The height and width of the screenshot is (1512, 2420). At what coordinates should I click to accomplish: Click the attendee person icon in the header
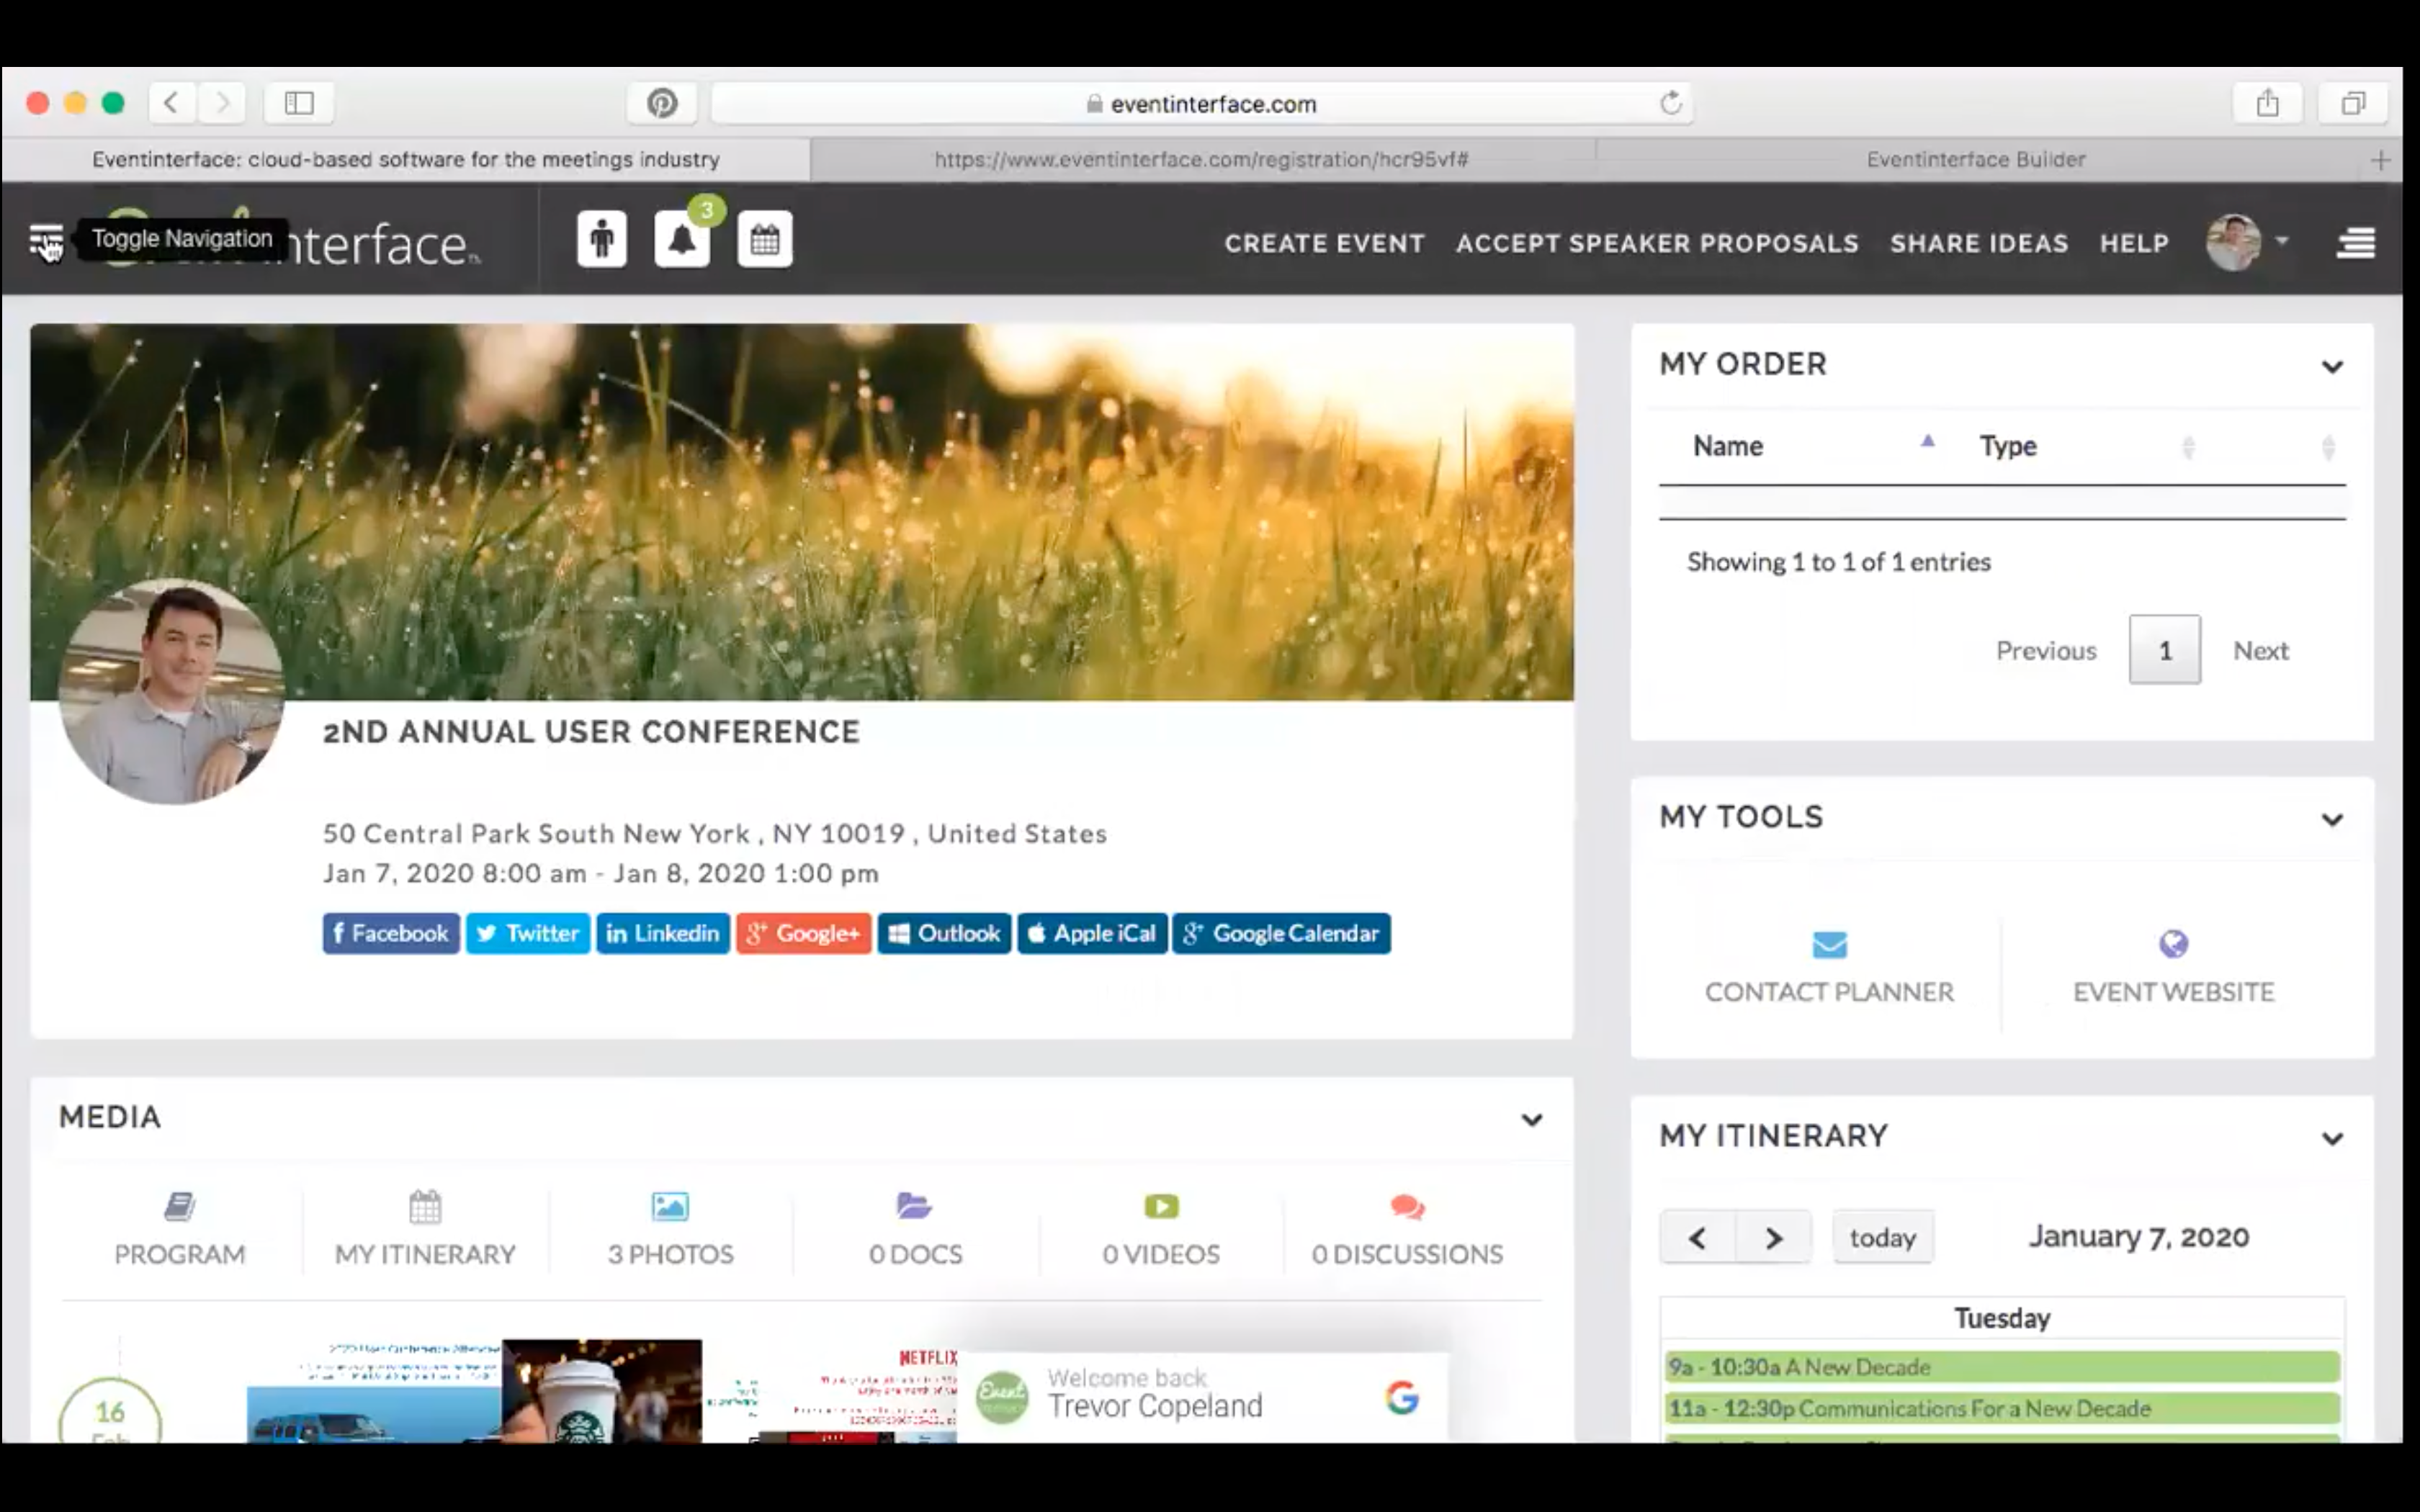[x=601, y=238]
